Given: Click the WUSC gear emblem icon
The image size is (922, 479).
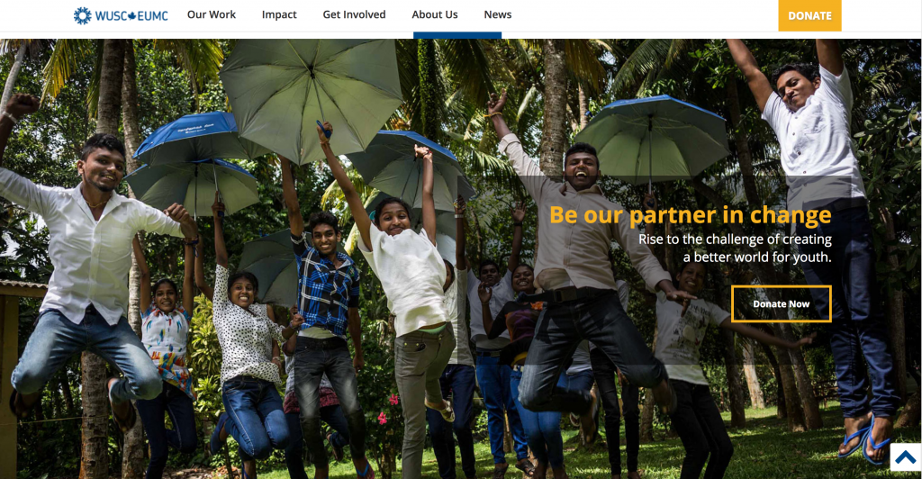Looking at the screenshot, I should coord(82,16).
